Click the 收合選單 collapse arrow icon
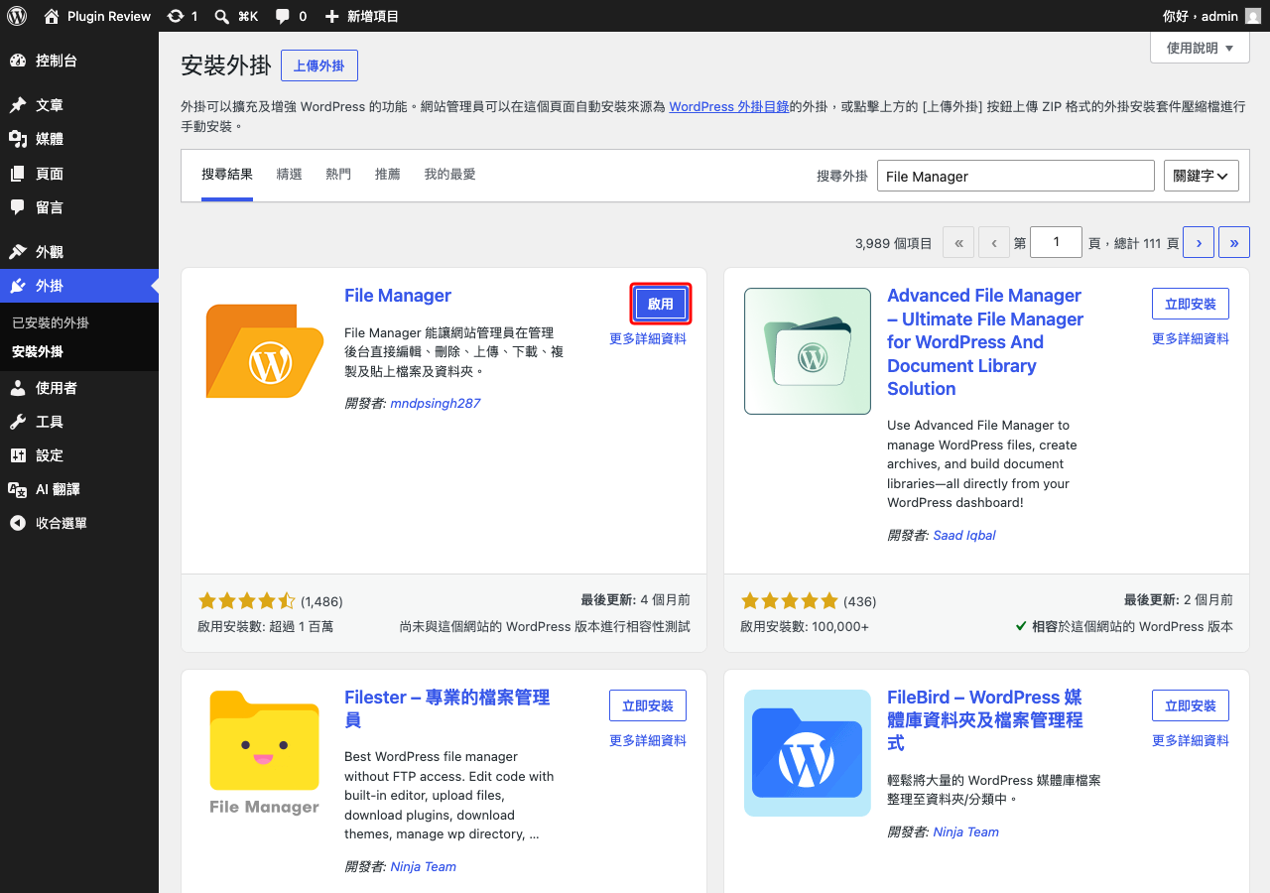 click(18, 523)
